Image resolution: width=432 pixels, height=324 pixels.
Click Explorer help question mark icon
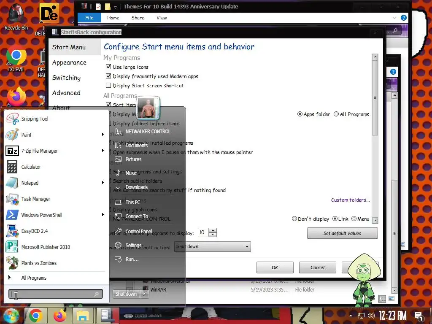(404, 18)
